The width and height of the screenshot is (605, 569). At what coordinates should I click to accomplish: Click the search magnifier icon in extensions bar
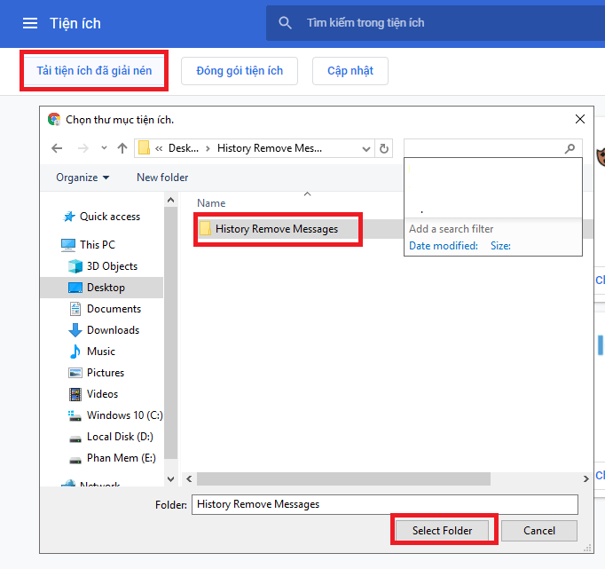[x=285, y=23]
